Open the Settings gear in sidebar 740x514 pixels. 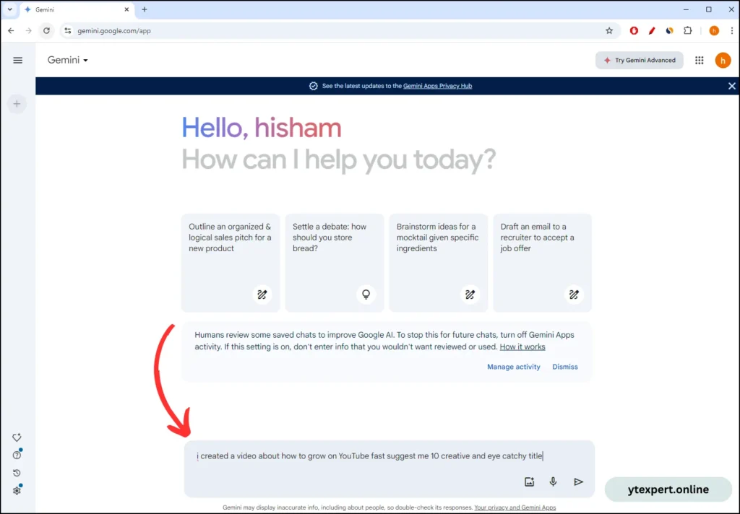tap(17, 491)
